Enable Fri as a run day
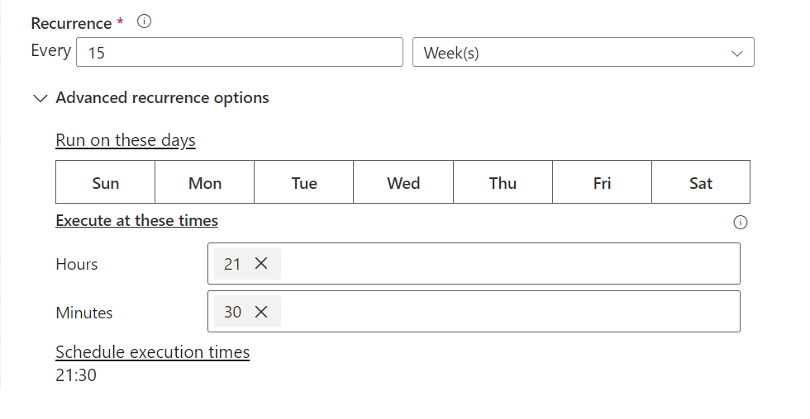The width and height of the screenshot is (810, 419). click(602, 183)
